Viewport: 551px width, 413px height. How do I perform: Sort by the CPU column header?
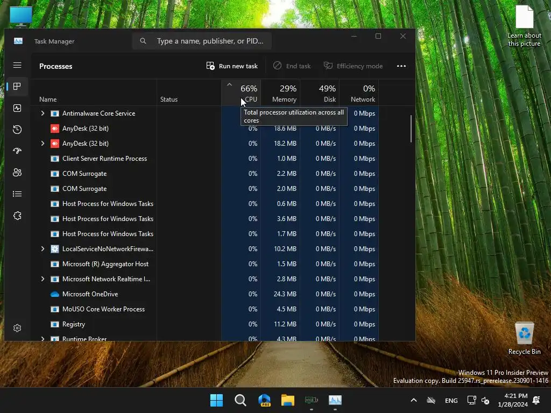coord(241,92)
